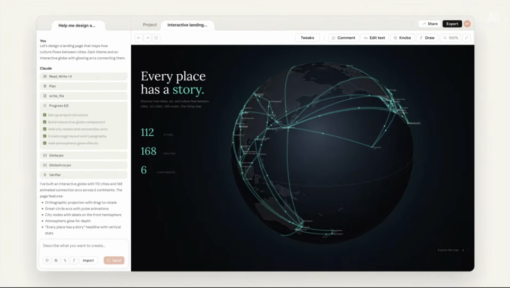
Task: Open the CY user avatar menu
Action: tap(467, 24)
